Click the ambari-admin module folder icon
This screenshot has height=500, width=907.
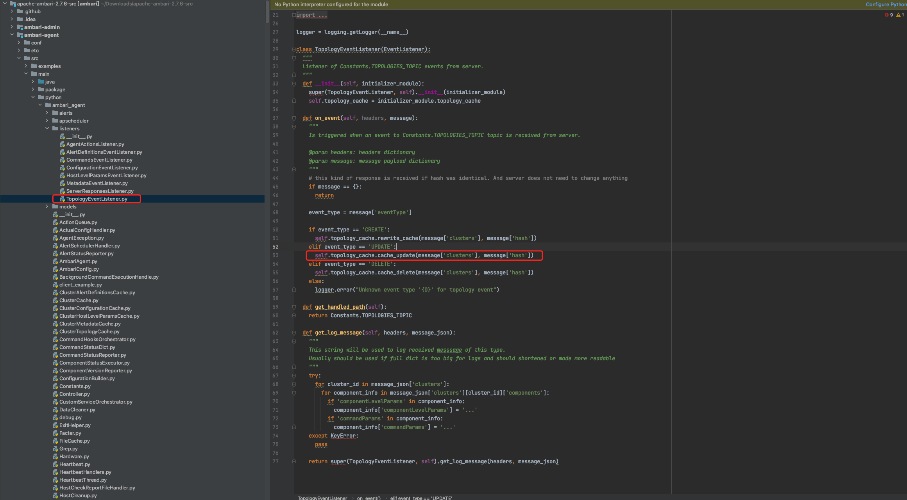[20, 27]
